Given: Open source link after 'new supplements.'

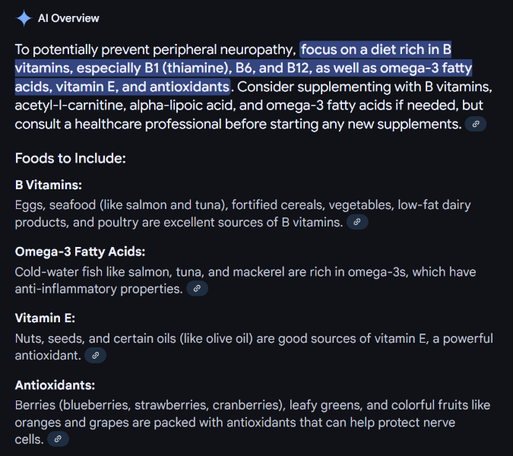Looking at the screenshot, I should coord(476,124).
